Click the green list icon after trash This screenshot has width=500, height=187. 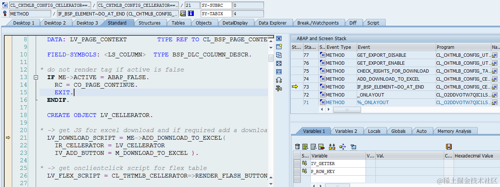[x=305, y=147]
